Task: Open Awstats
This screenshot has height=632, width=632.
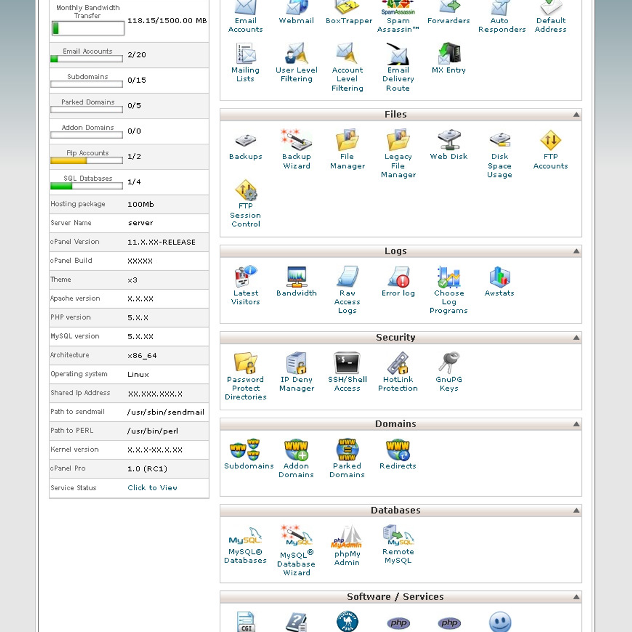Action: click(500, 281)
